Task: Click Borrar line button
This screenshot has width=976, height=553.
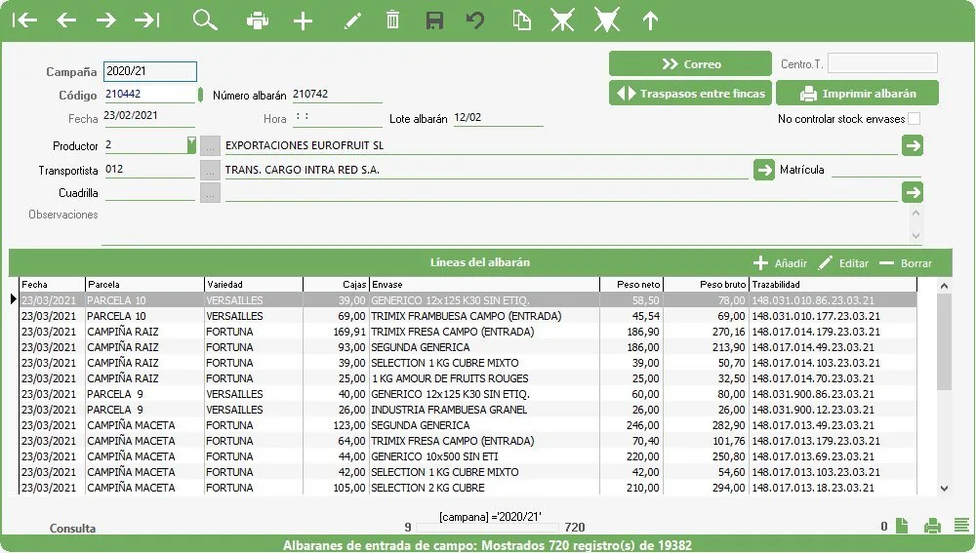Action: (906, 263)
